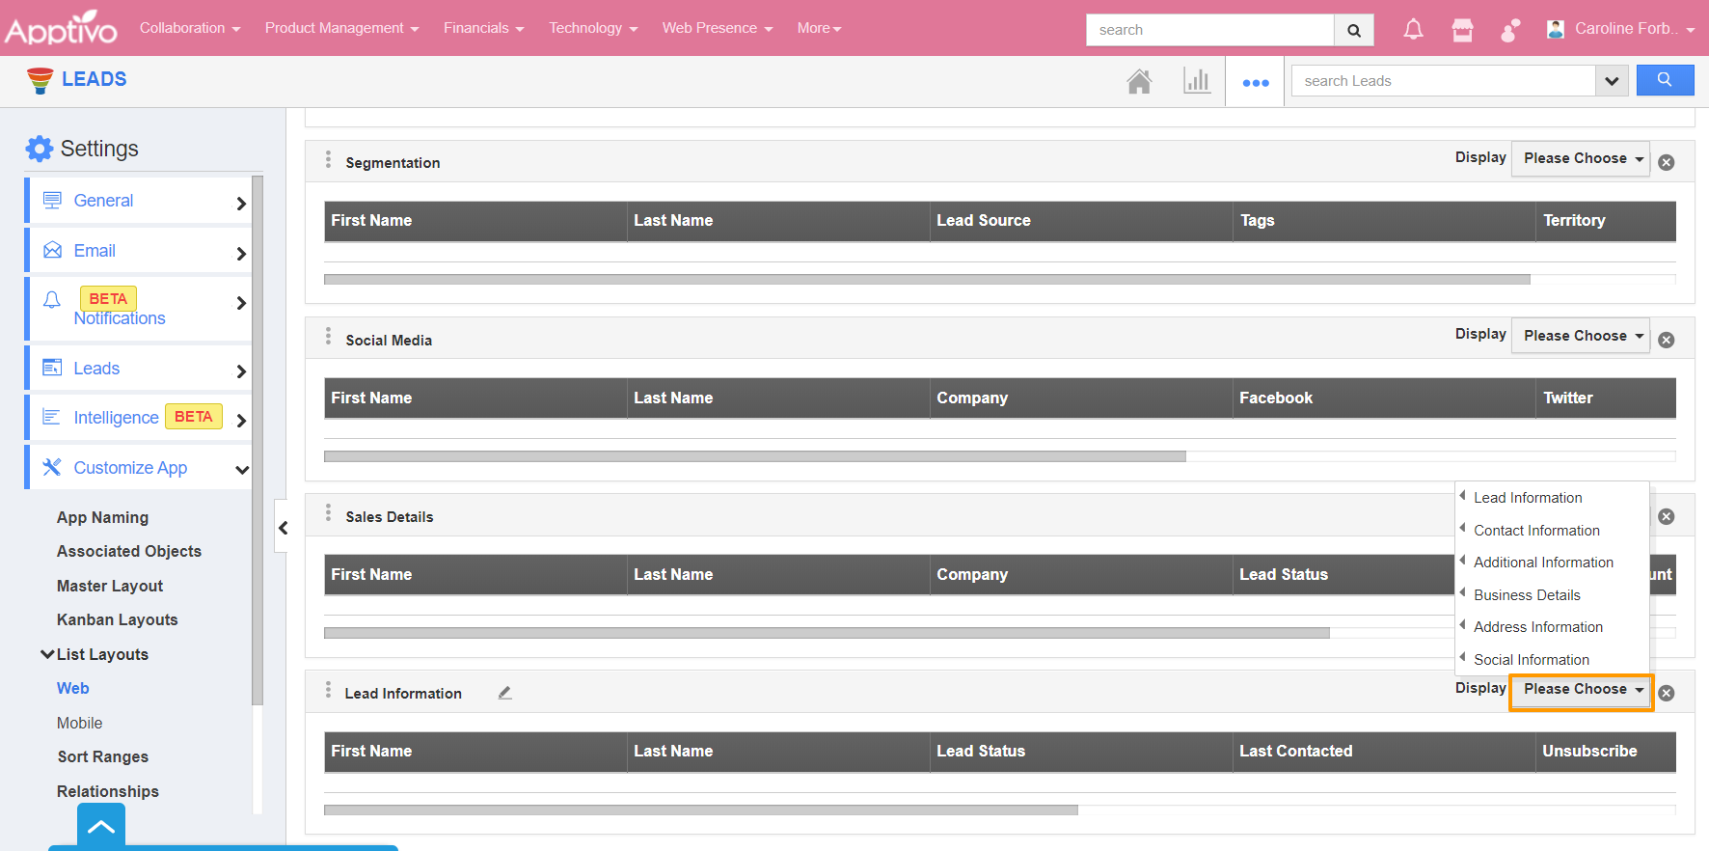Select Business Details from dropdown list

point(1526,595)
